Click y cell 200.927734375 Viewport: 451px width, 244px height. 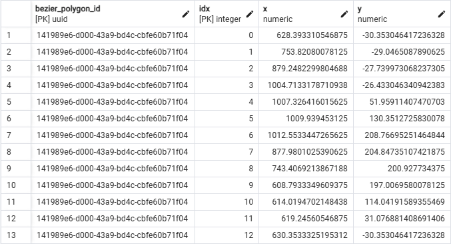pos(402,169)
